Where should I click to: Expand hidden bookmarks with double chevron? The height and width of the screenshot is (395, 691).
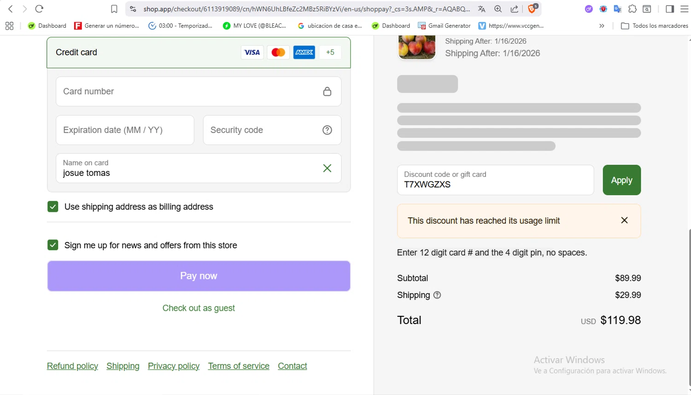point(602,26)
